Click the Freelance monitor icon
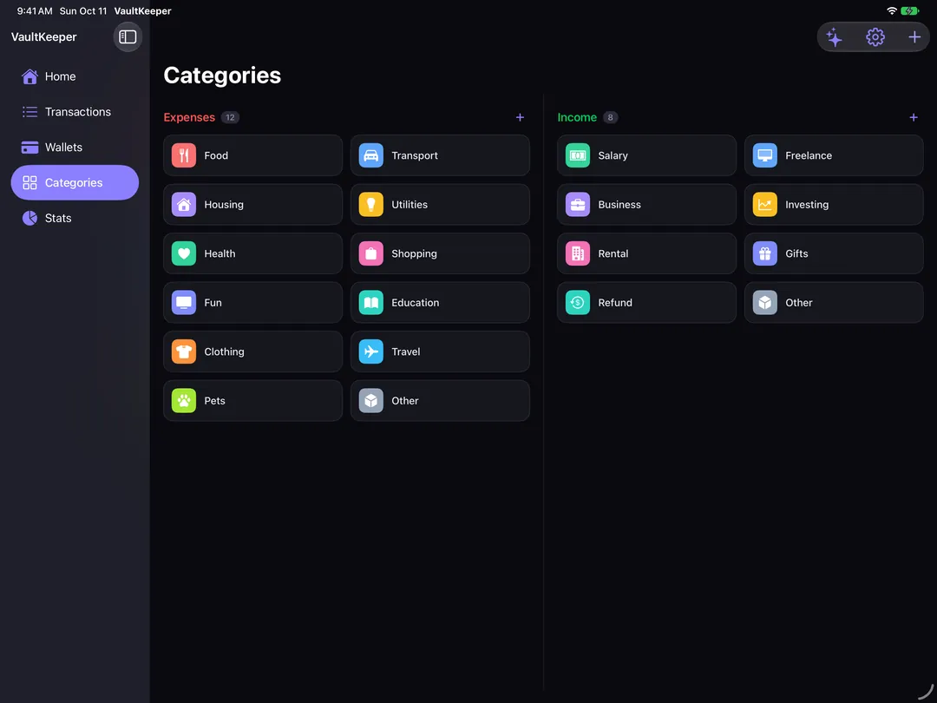 click(x=764, y=155)
